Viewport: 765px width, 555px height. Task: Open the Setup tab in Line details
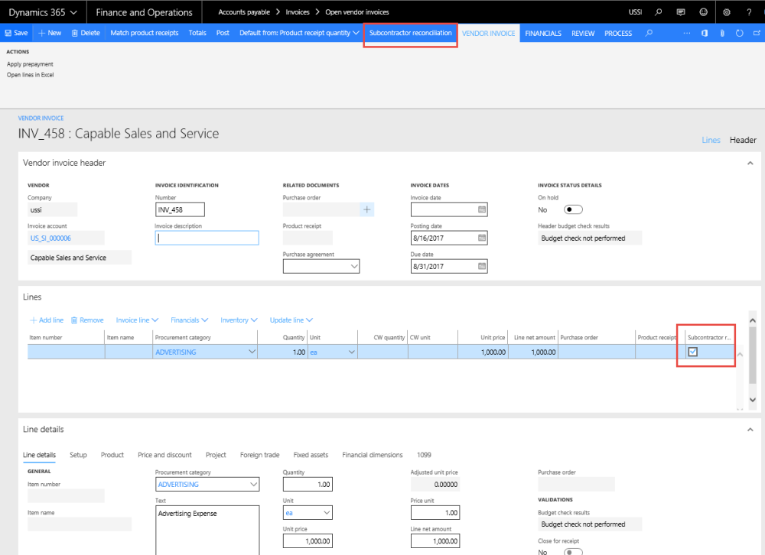tap(78, 455)
